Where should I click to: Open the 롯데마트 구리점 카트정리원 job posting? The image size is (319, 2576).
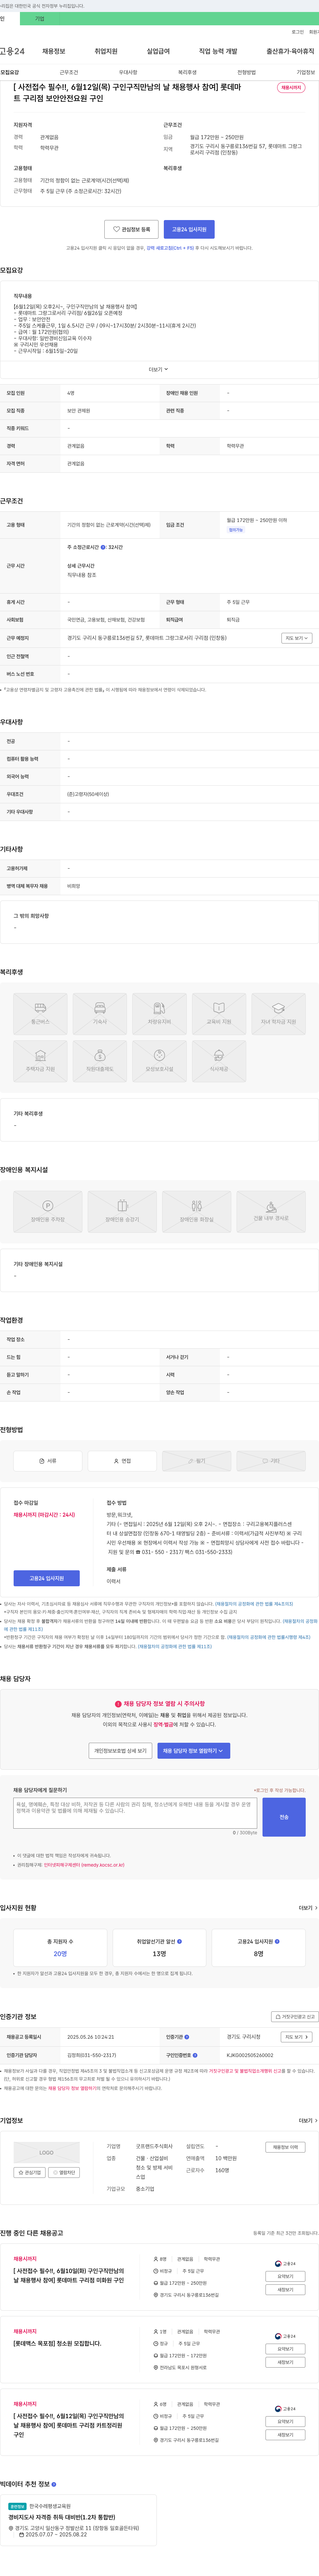(69, 2425)
